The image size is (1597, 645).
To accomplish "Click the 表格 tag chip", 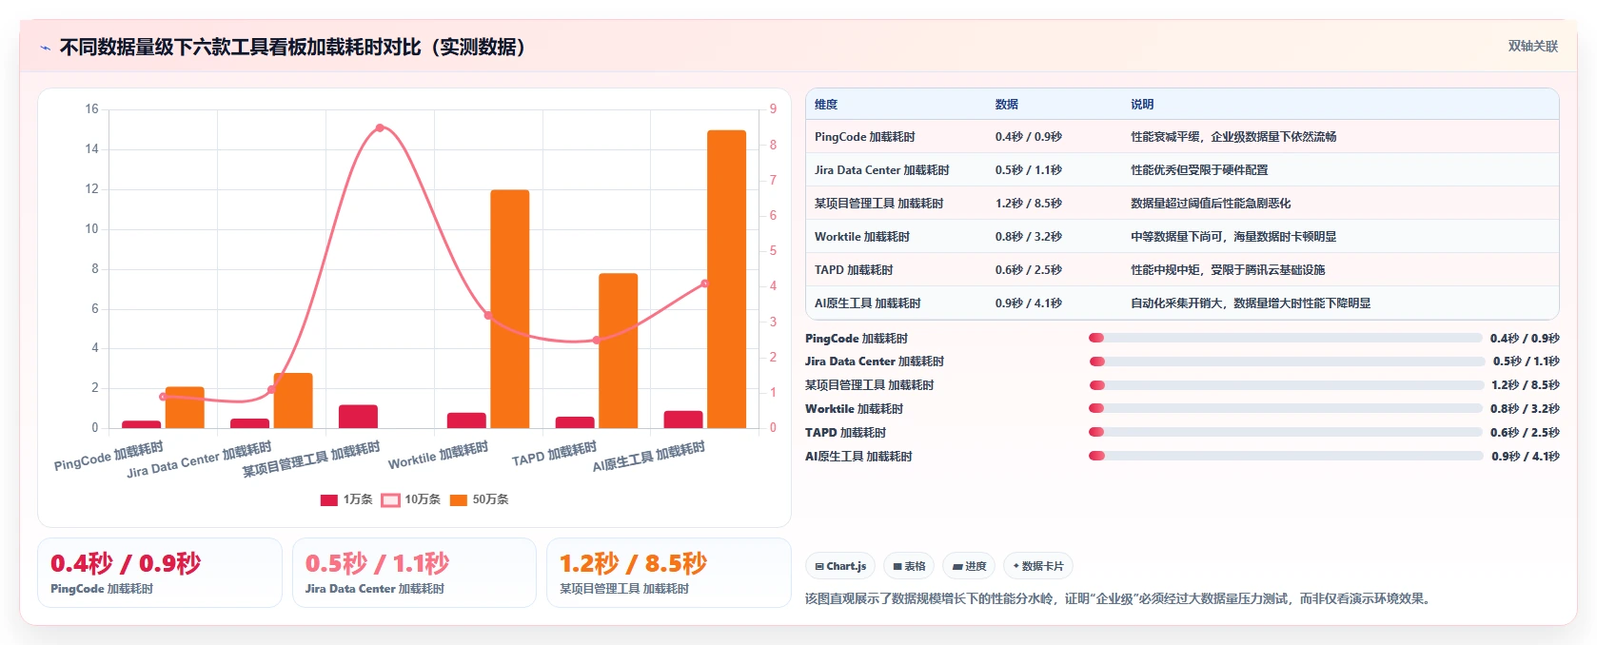I will [x=909, y=566].
